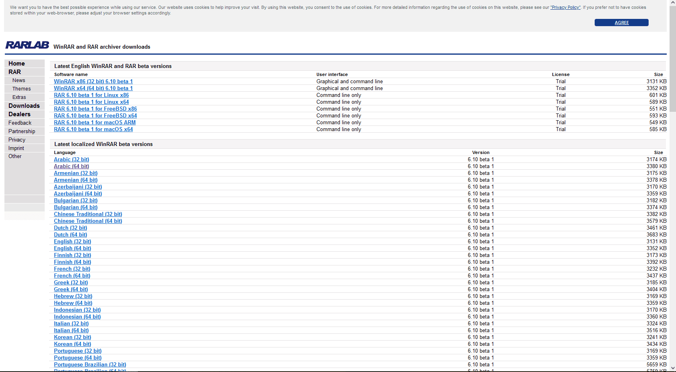Select Themes in the sidebar
The height and width of the screenshot is (372, 676).
(21, 89)
